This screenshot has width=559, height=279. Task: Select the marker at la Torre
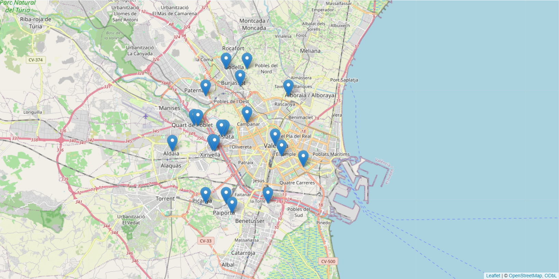click(x=268, y=193)
